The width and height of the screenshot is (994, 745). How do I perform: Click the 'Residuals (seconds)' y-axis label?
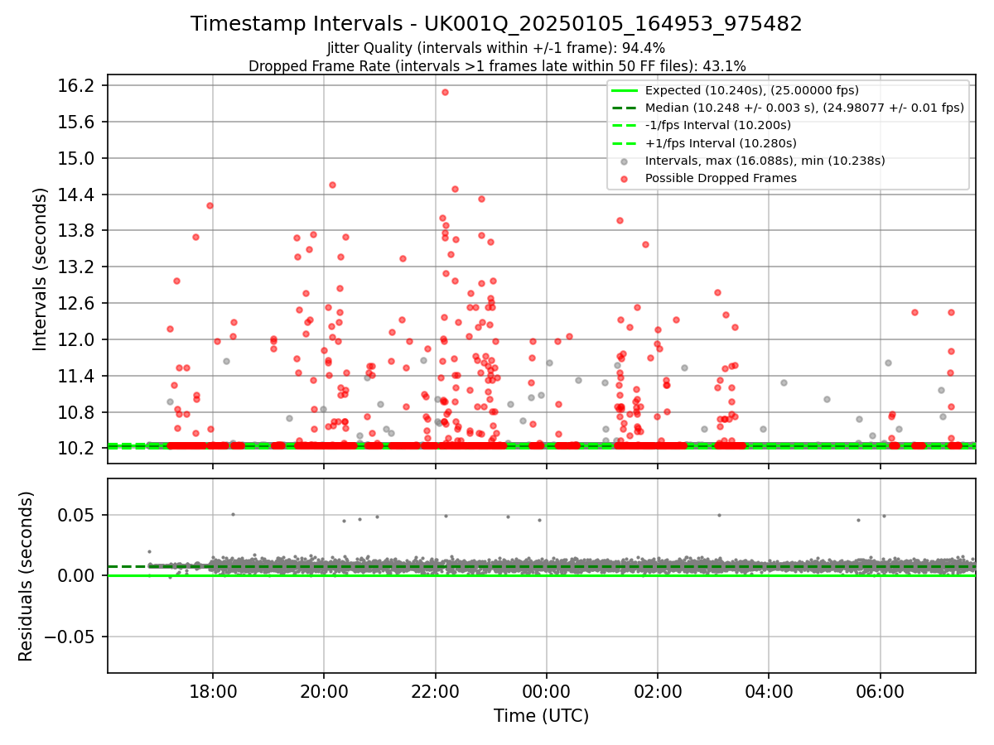pyautogui.click(x=26, y=576)
